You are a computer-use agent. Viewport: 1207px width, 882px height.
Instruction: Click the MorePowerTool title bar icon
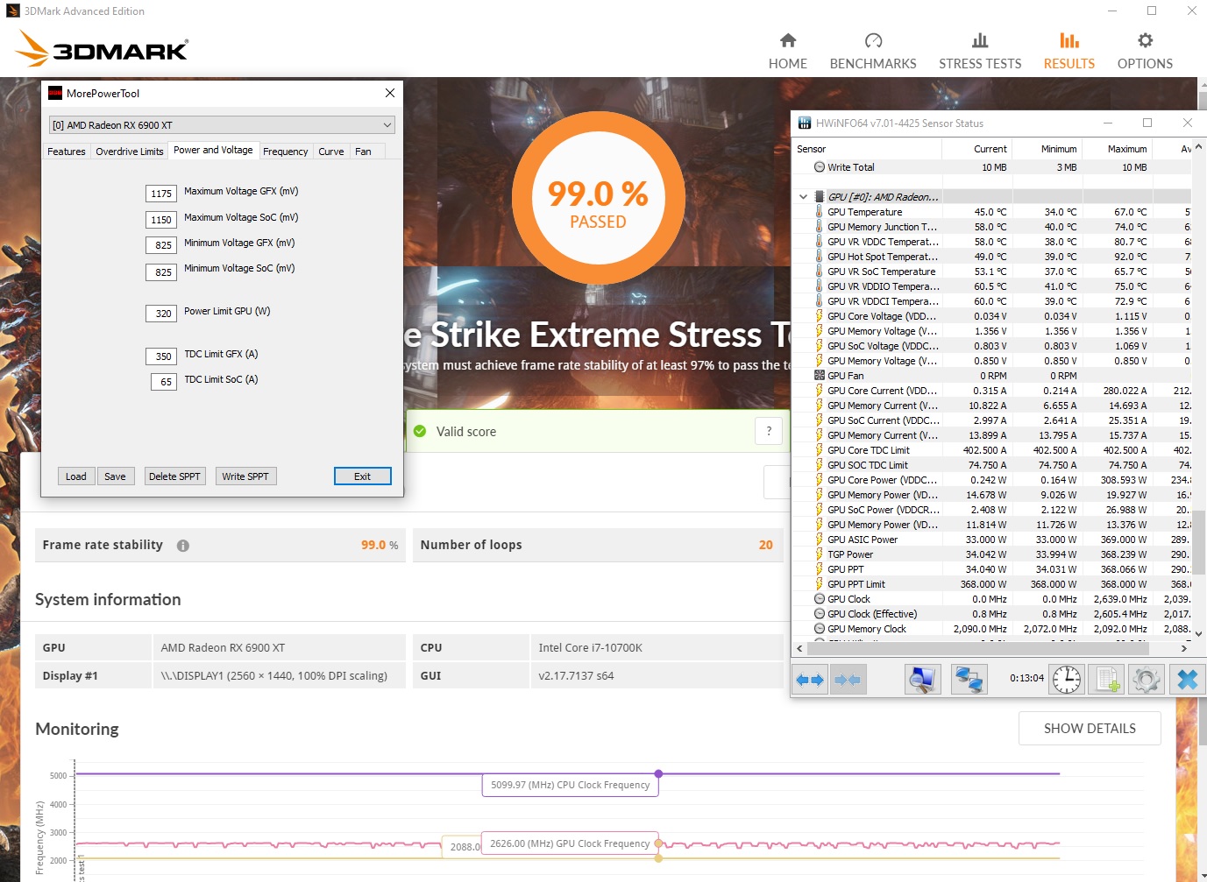55,93
